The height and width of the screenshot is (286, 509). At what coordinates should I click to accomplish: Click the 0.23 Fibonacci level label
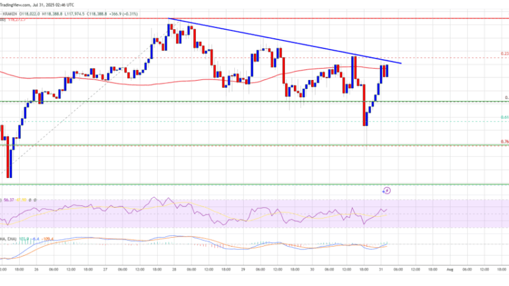(505, 54)
